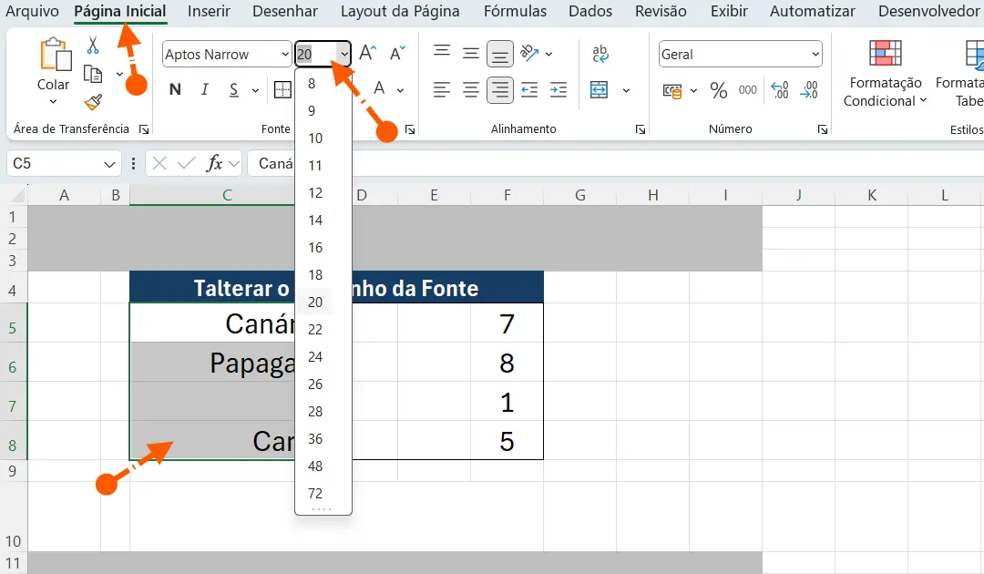
Task: Toggle underline formatting
Action: point(234,89)
